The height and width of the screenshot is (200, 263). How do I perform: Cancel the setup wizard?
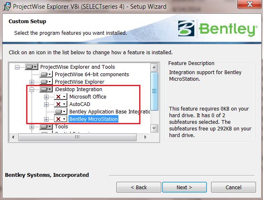pos(234,187)
